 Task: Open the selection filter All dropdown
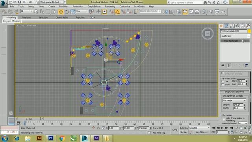26,11
